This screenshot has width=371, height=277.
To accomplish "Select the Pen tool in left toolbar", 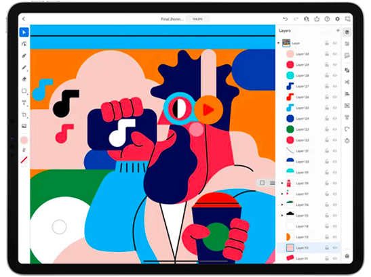I will point(24,56).
